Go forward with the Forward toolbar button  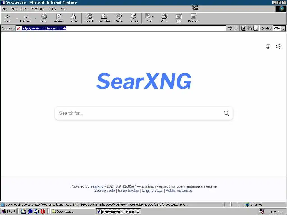pos(26,18)
